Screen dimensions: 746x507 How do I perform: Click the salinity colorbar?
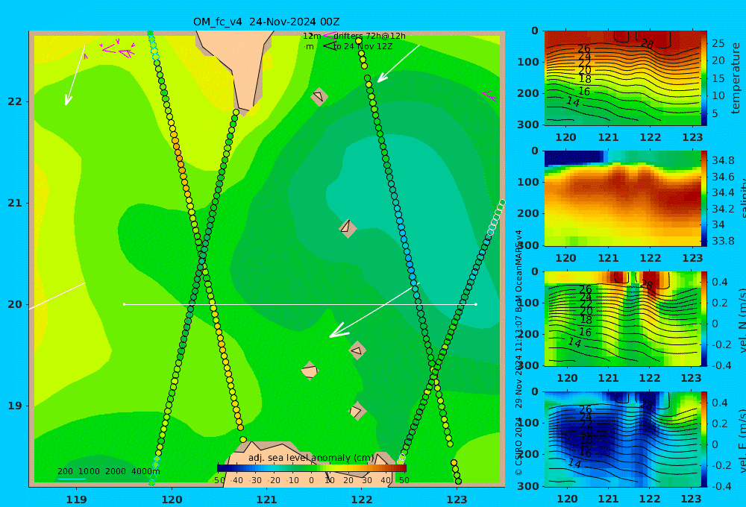pyautogui.click(x=704, y=198)
